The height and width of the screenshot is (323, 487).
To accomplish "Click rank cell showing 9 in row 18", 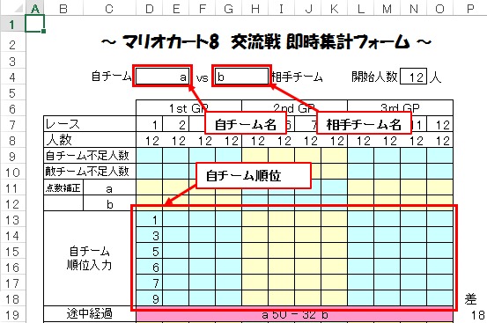I will tap(149, 298).
